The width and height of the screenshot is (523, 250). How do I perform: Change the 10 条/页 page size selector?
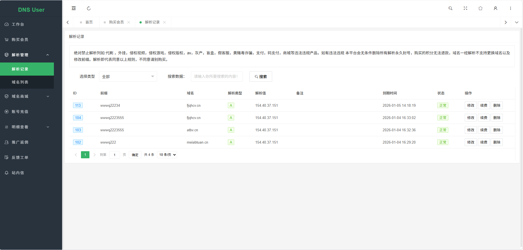pos(167,155)
